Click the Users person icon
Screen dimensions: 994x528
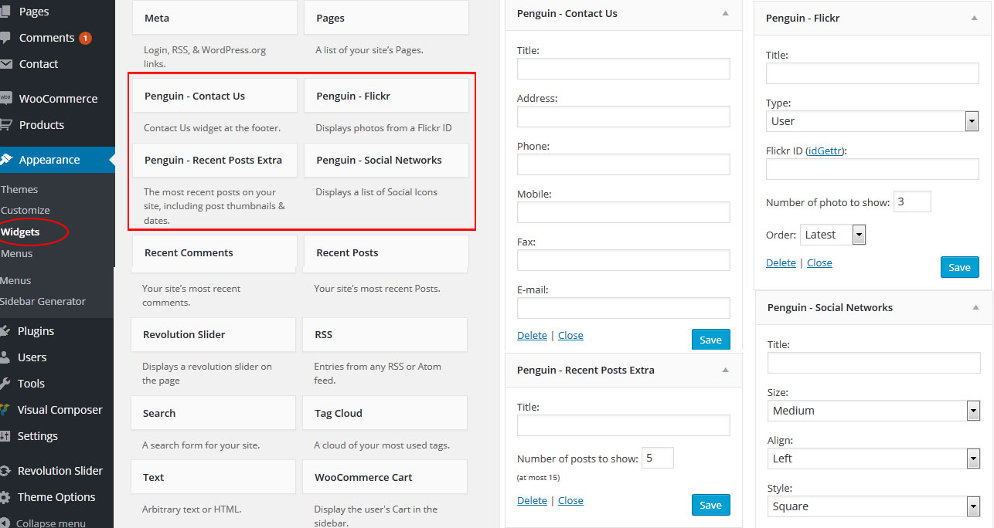(5, 357)
